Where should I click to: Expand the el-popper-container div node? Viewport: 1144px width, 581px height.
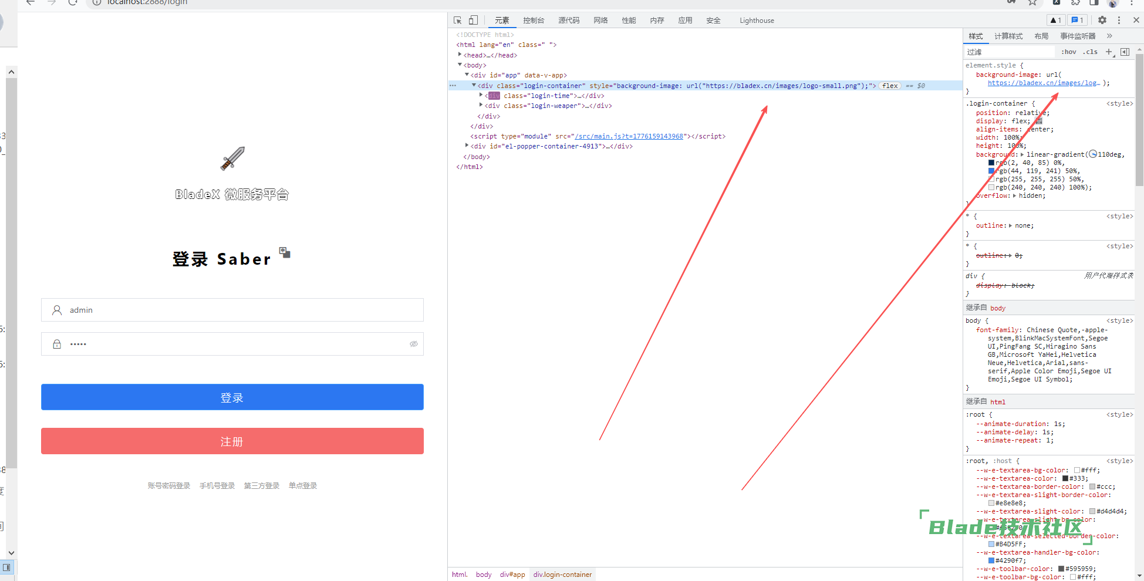pyautogui.click(x=467, y=146)
